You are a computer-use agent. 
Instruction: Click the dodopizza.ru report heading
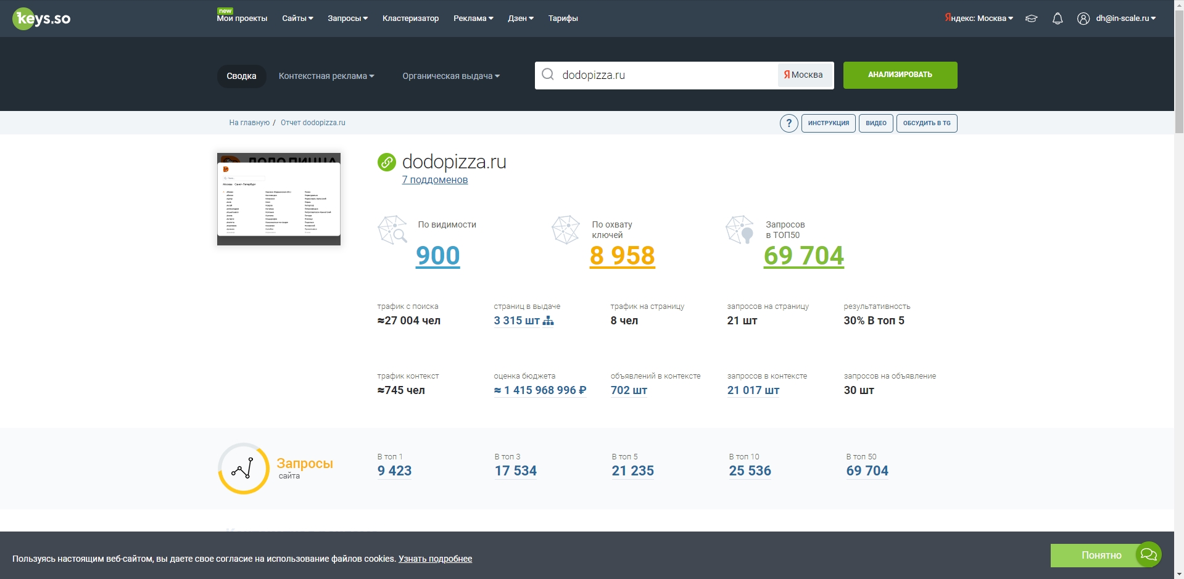click(x=454, y=162)
